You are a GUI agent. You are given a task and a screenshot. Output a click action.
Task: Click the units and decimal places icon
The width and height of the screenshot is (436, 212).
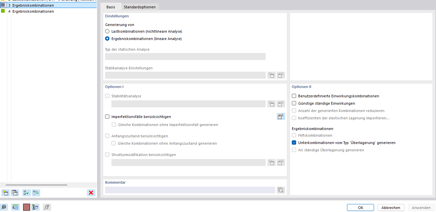(15, 207)
